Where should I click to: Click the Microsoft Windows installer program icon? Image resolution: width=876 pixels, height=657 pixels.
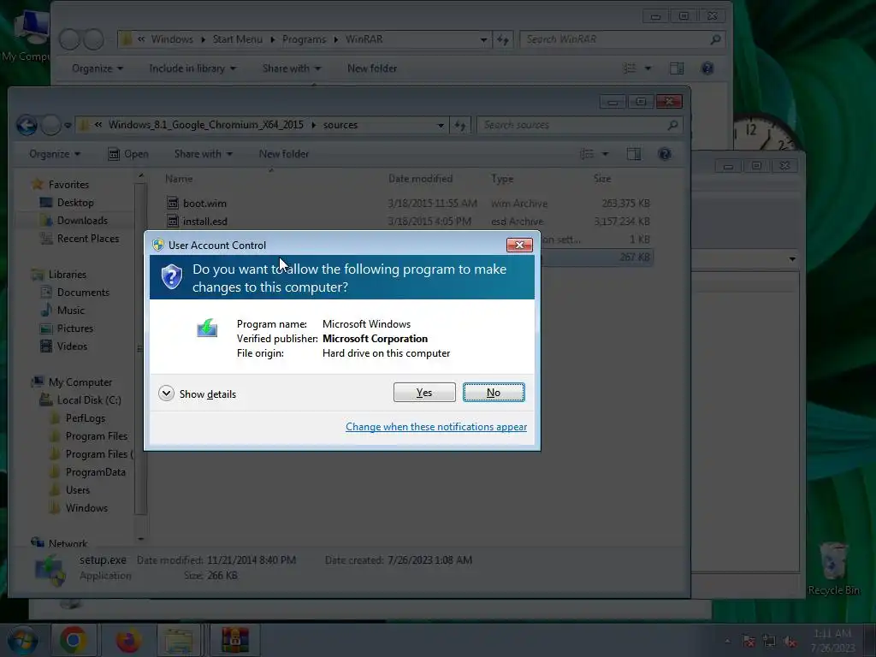pos(207,328)
